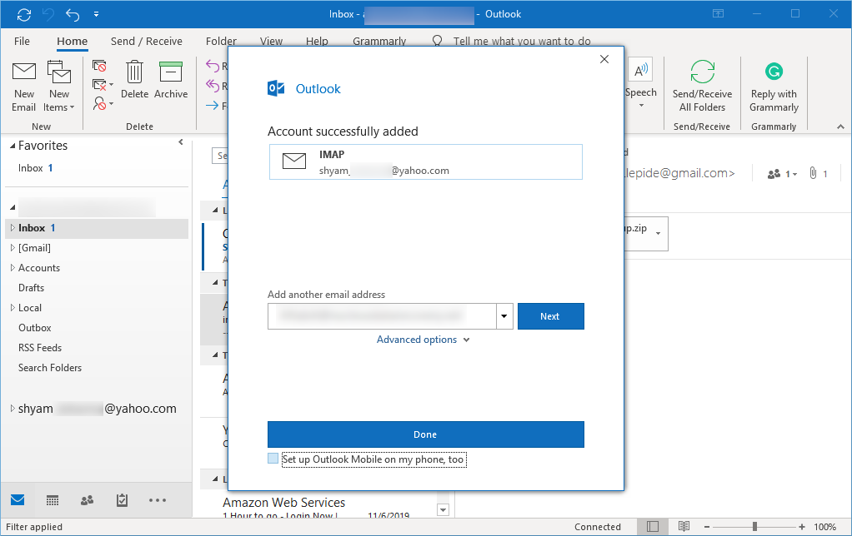Viewport: 852px width, 536px height.
Task: Click the recipients people icon in reading pane
Action: click(774, 174)
